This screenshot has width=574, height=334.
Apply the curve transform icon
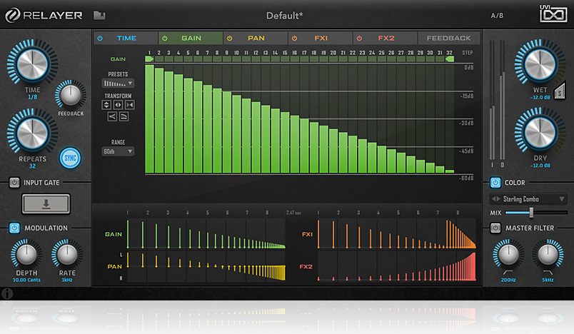coord(124,117)
